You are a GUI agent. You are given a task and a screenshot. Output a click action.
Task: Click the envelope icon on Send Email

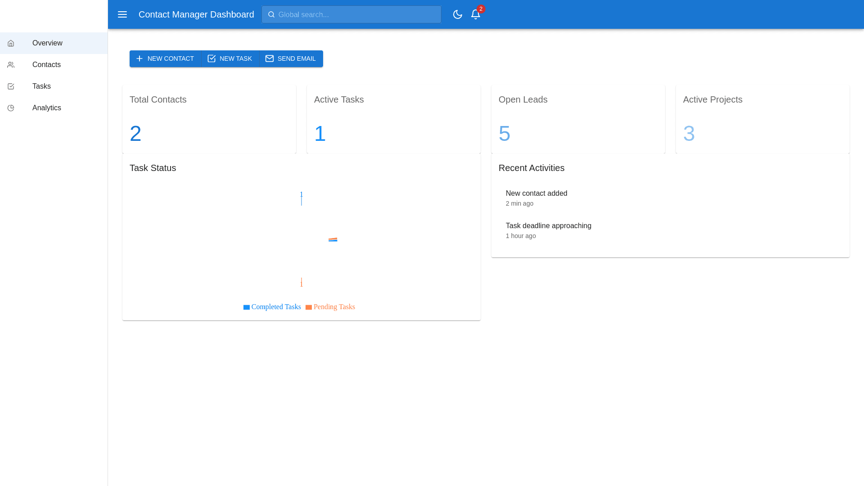269,58
